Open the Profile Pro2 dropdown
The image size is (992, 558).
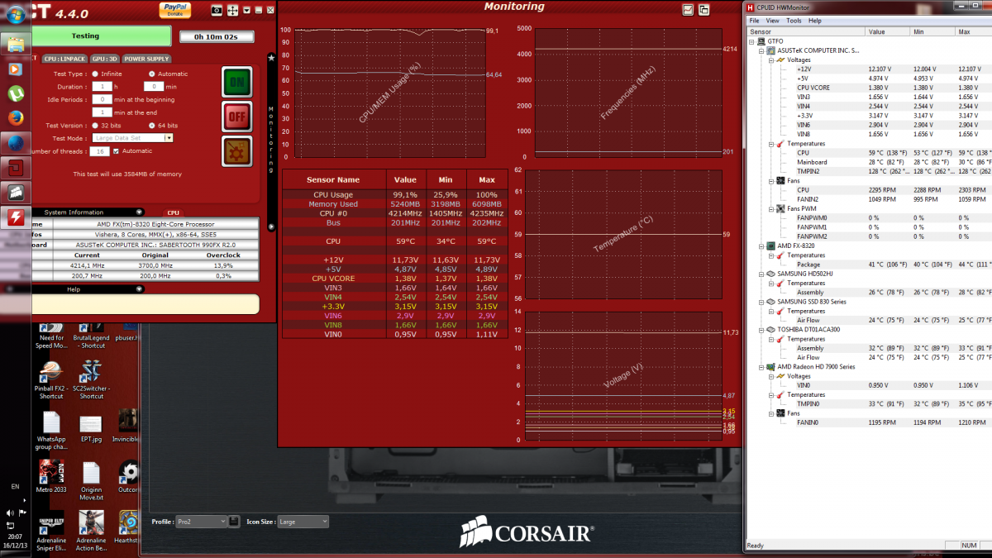tap(201, 522)
